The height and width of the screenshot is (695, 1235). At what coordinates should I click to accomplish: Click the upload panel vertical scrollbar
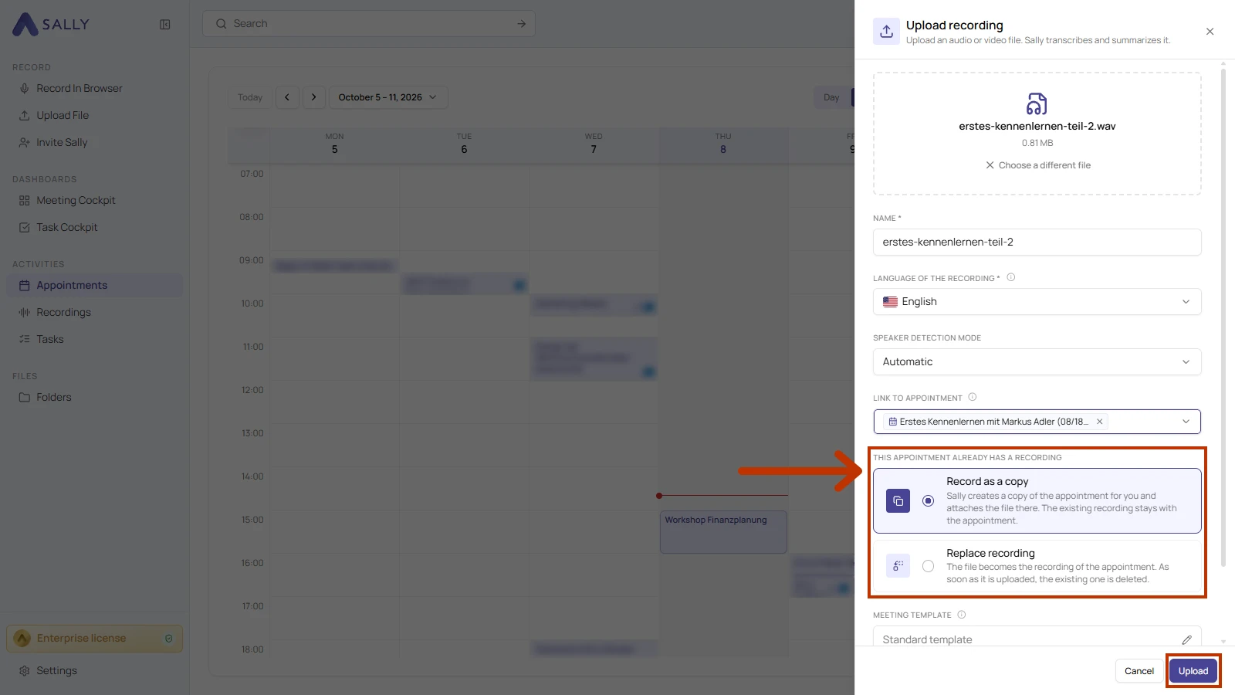[1223, 317]
